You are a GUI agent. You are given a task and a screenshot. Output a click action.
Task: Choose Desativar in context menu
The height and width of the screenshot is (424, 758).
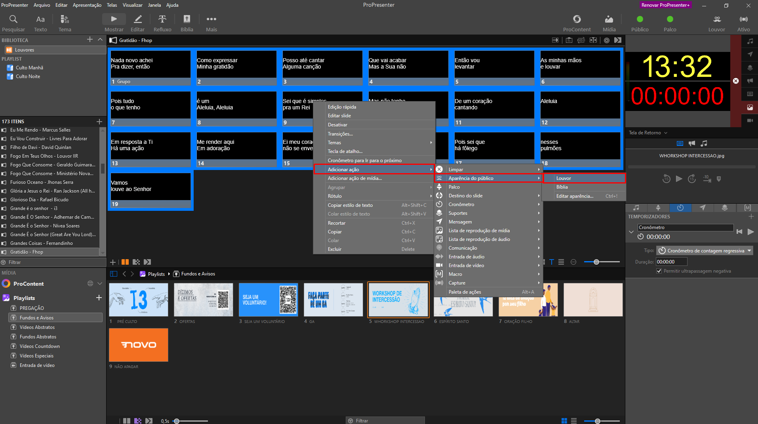click(x=337, y=125)
